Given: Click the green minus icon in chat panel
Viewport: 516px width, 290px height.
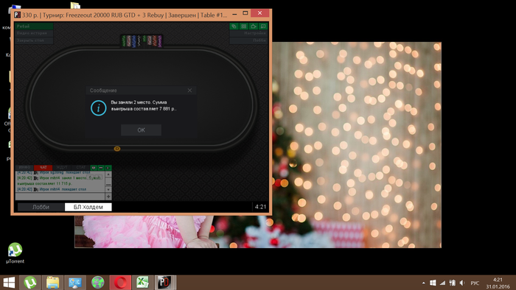Looking at the screenshot, I should (x=101, y=168).
